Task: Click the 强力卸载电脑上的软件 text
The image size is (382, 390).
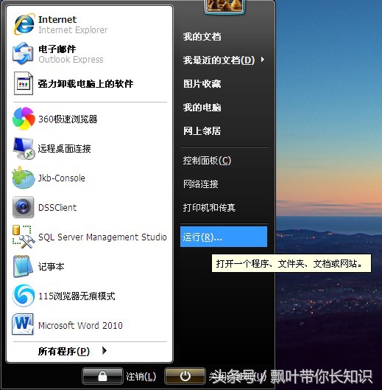Action: click(x=85, y=84)
